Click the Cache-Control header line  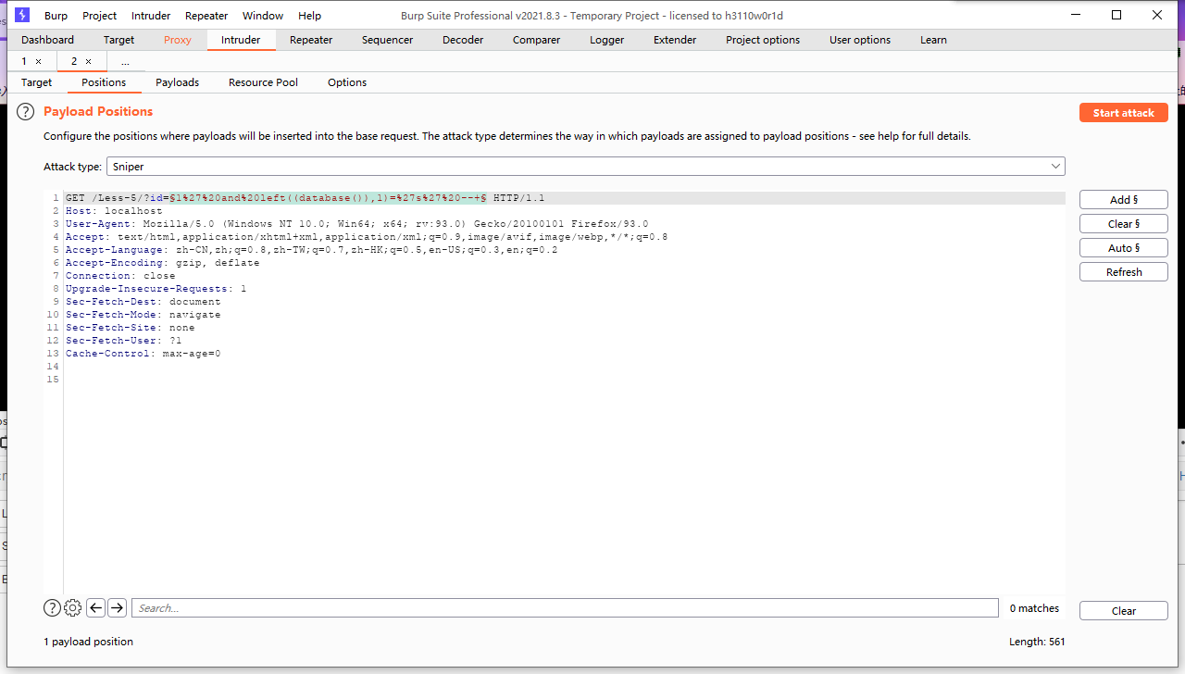[143, 354]
